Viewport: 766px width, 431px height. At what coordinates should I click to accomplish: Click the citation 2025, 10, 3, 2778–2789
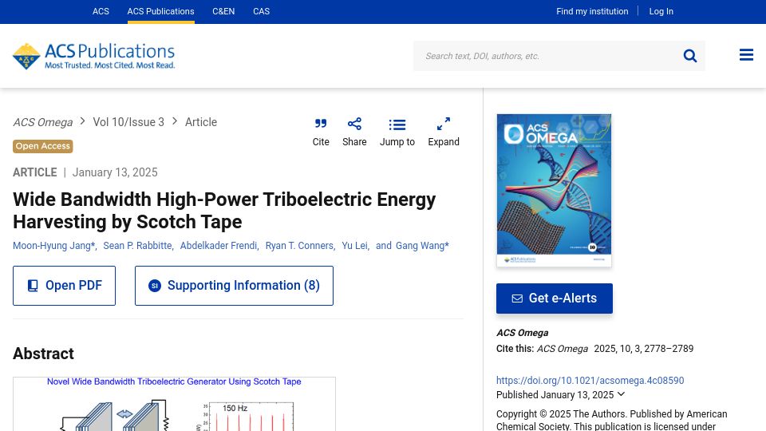tap(643, 349)
